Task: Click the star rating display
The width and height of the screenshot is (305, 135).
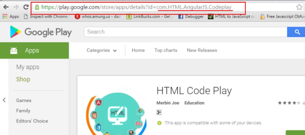Action: pos(290,103)
